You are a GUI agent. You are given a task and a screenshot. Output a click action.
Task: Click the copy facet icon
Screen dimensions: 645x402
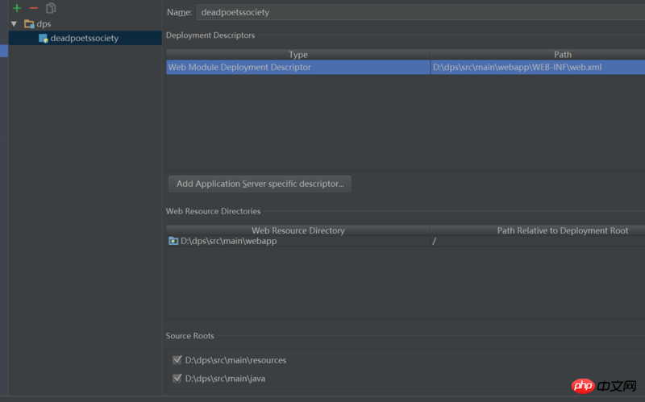click(52, 8)
